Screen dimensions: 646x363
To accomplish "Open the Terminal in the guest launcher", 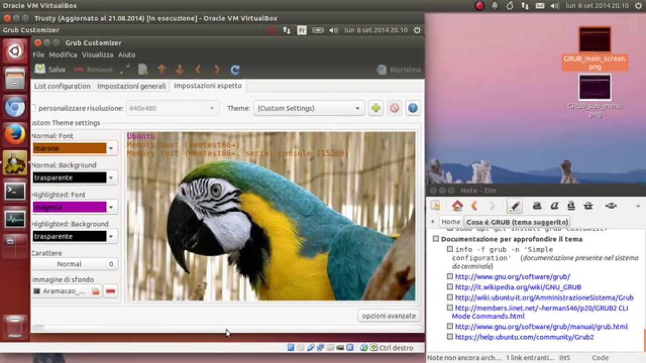I will tap(15, 191).
